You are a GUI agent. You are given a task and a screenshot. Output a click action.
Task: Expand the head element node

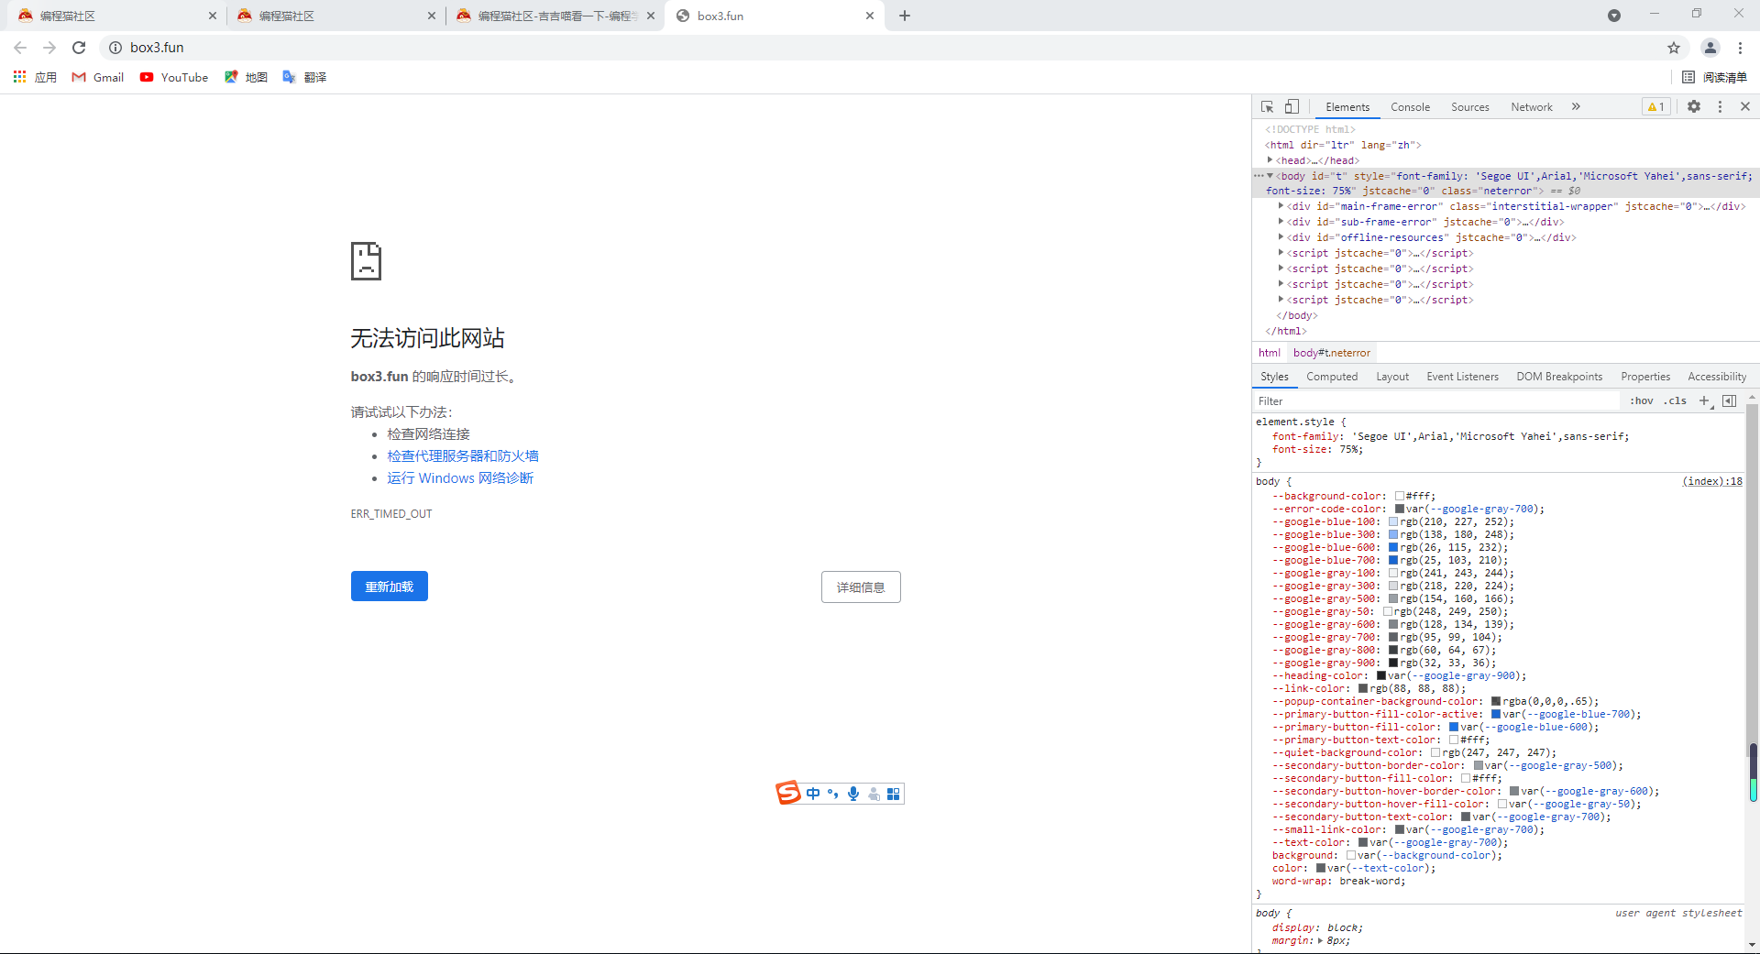(1270, 160)
